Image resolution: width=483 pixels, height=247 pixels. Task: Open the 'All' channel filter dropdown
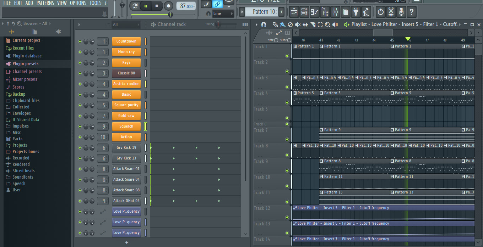[x=126, y=24]
